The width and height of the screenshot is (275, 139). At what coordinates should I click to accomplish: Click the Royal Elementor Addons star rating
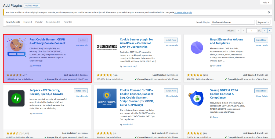(x=195, y=75)
